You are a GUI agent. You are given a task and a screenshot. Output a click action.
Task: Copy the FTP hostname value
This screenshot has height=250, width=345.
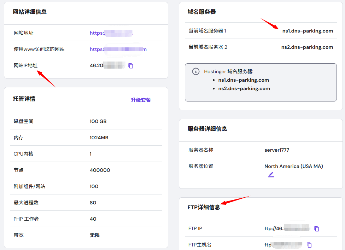coord(309,245)
